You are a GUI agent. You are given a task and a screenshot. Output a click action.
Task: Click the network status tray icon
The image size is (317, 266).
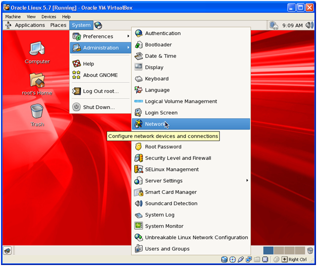pos(274,25)
